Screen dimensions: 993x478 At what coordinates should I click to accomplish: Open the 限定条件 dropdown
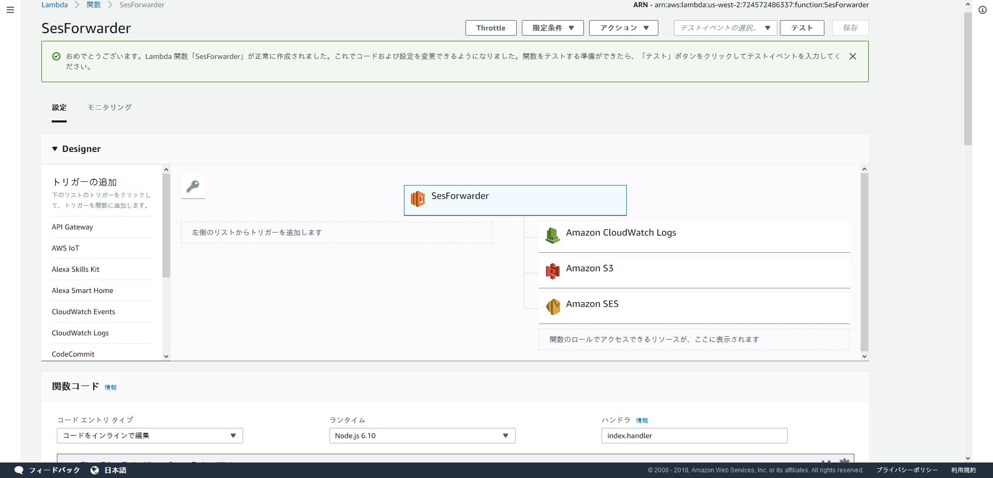tap(552, 28)
